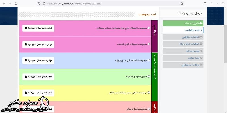Open توضیحات و مدارک مورد نیاز for طرح ویژه بهسازی

coord(38,28)
